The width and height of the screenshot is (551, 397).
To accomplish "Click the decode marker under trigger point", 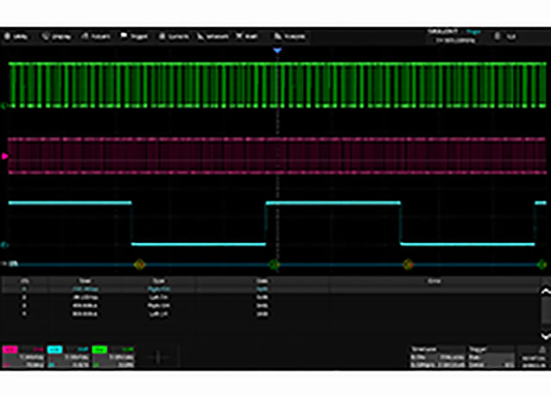I will (x=274, y=264).
